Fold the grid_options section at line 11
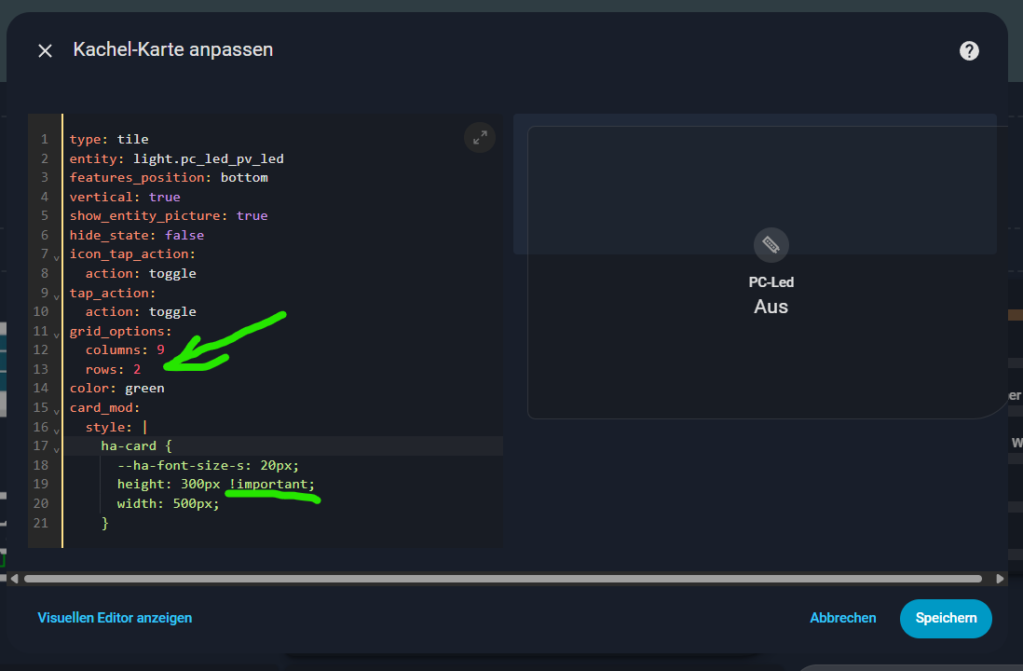1023x671 pixels. 57,333
